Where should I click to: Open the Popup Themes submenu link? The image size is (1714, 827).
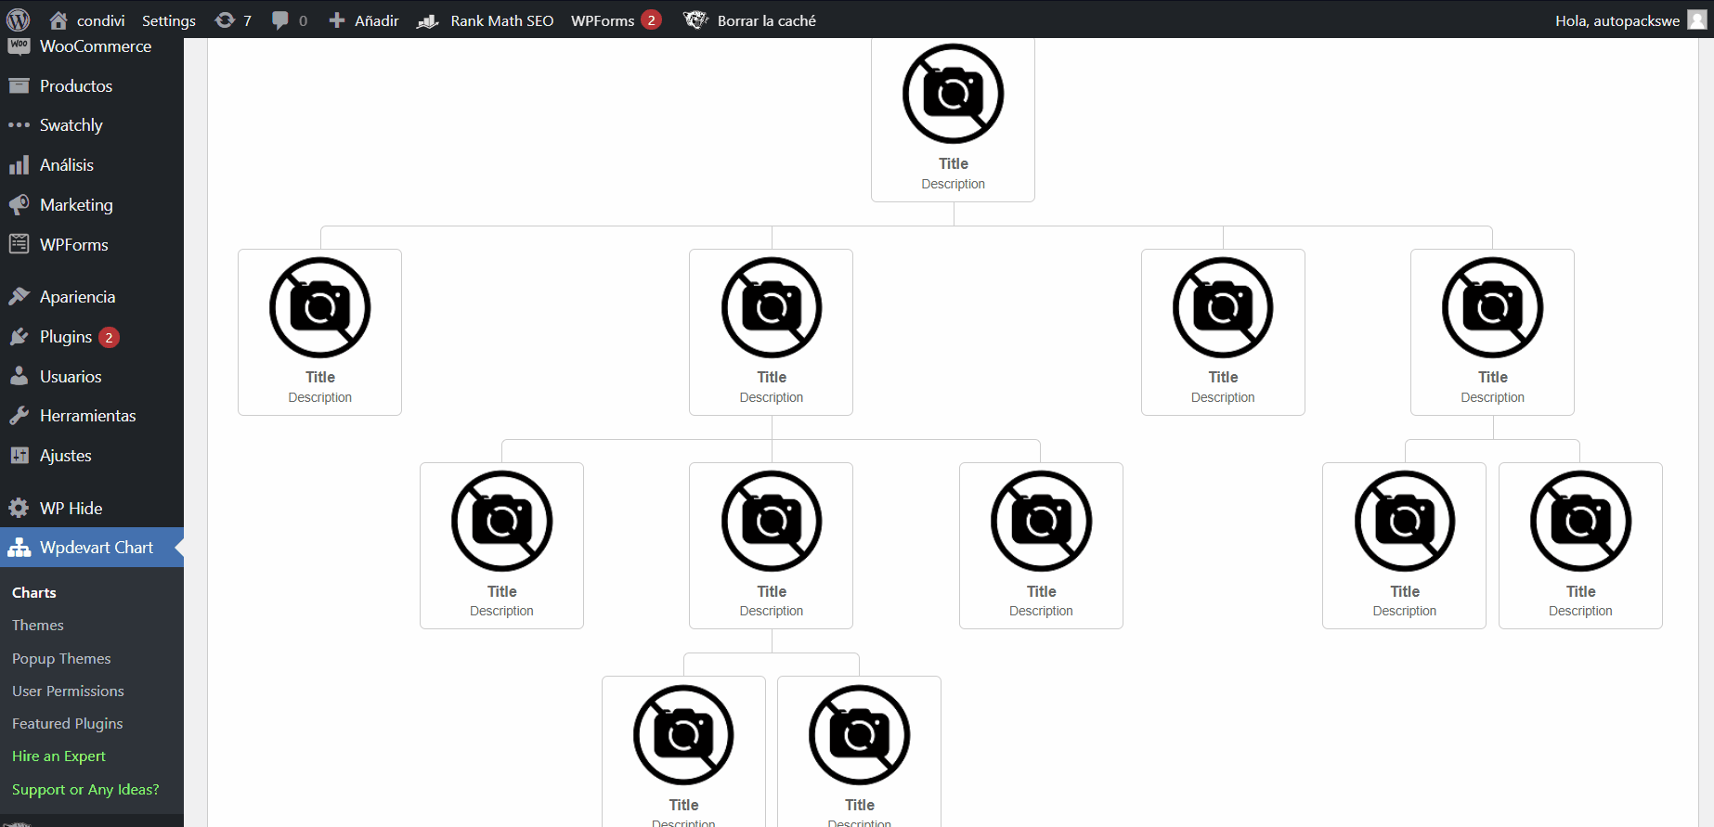[x=61, y=658]
